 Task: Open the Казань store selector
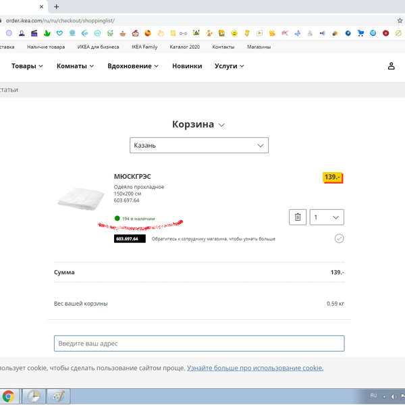[199, 145]
